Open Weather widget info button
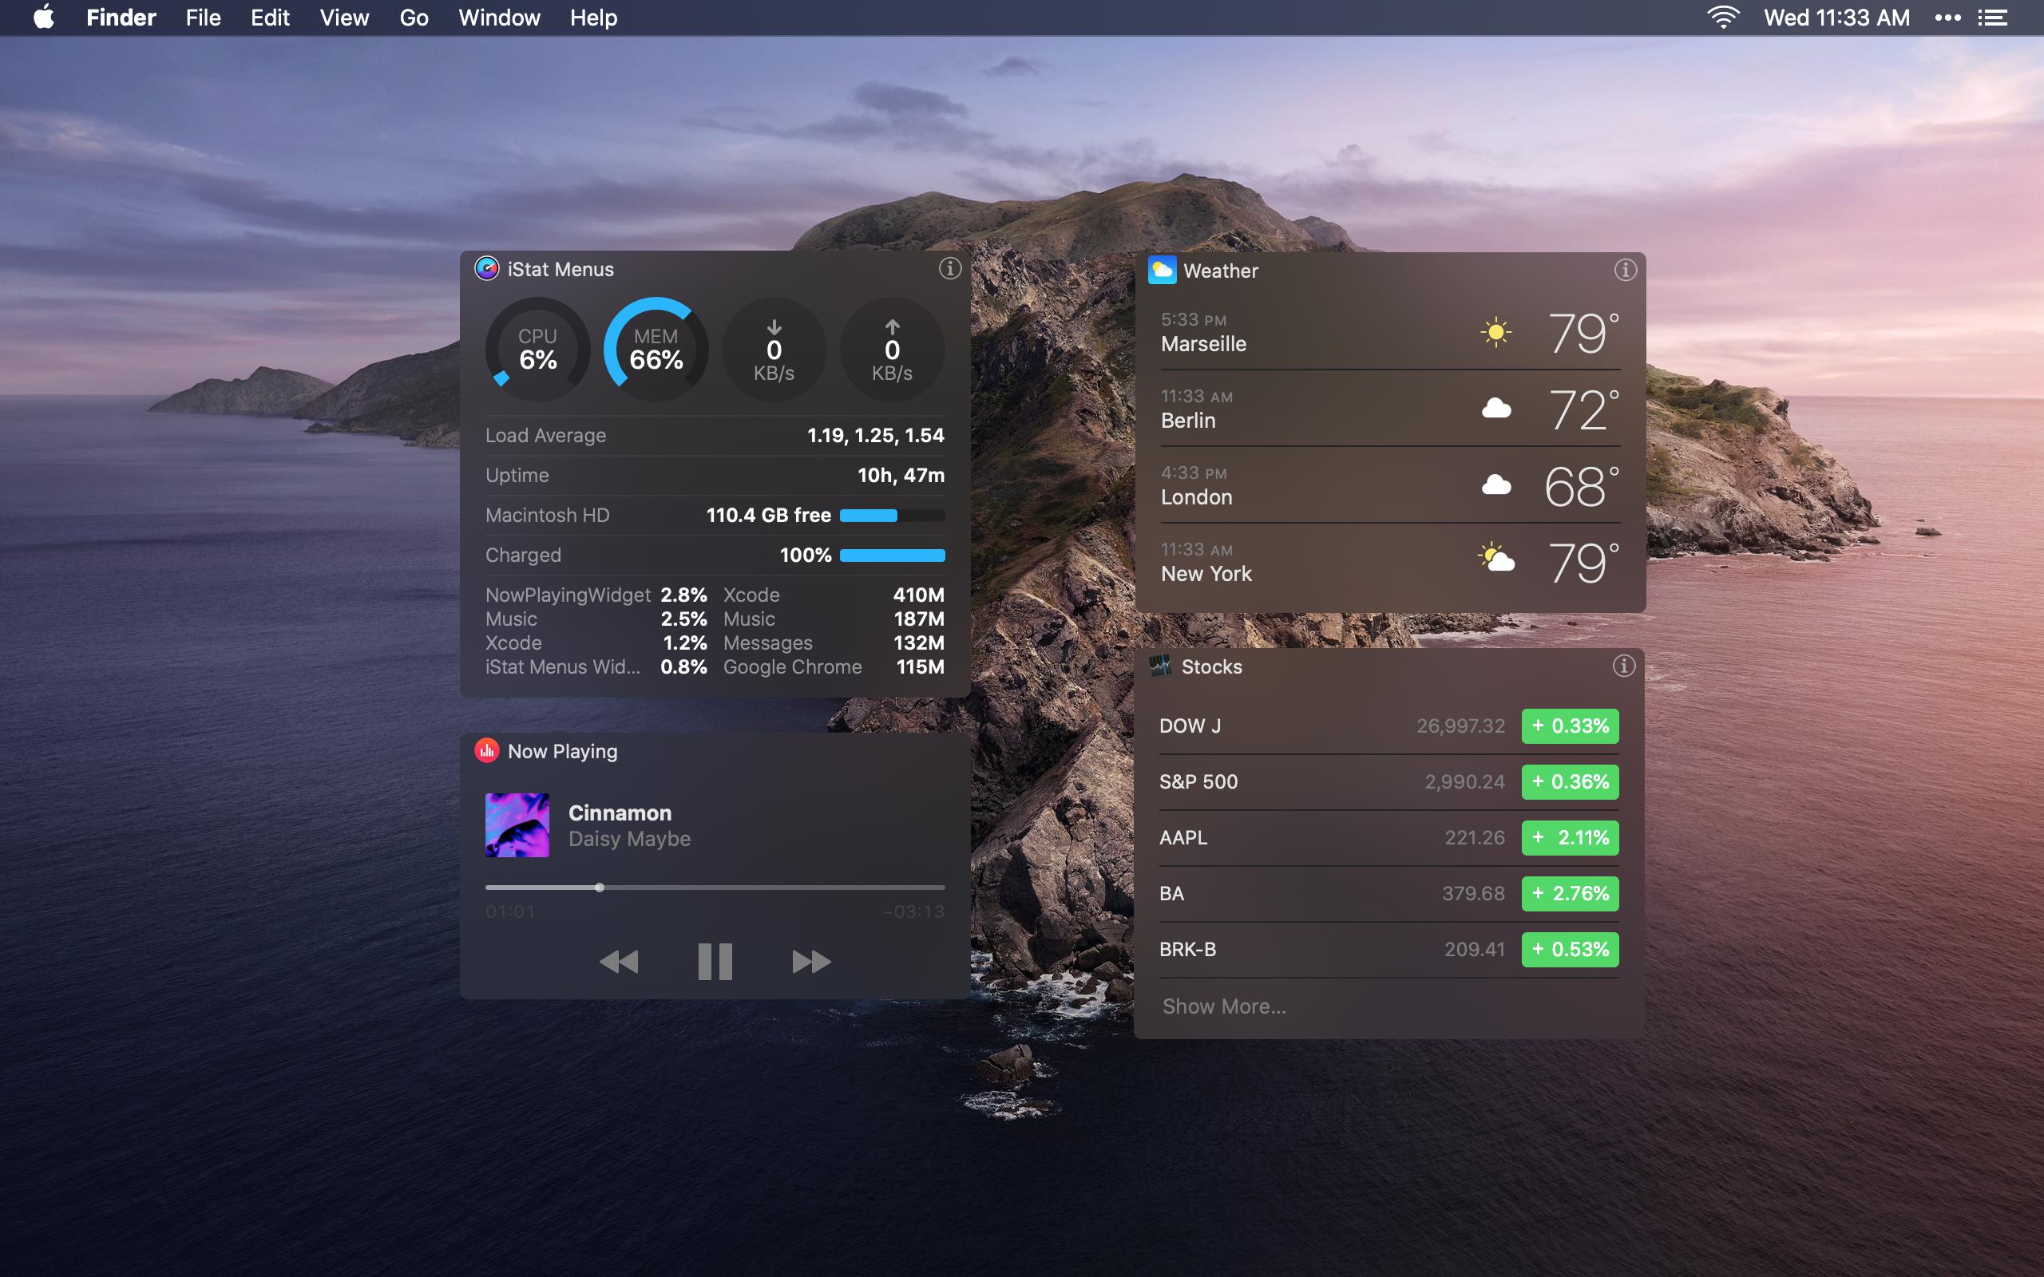This screenshot has width=2044, height=1277. click(x=1625, y=271)
